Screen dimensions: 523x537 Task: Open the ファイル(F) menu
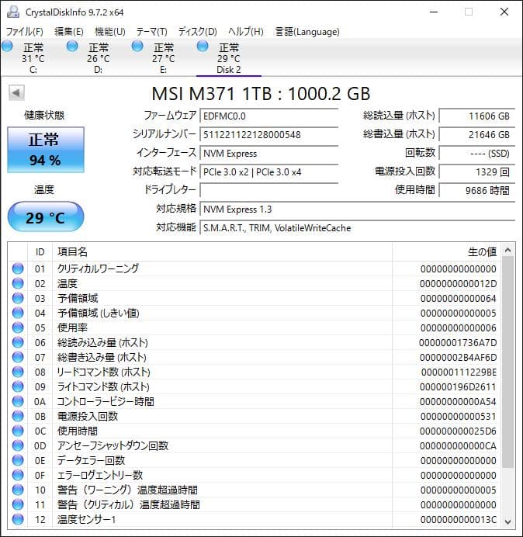tap(24, 32)
